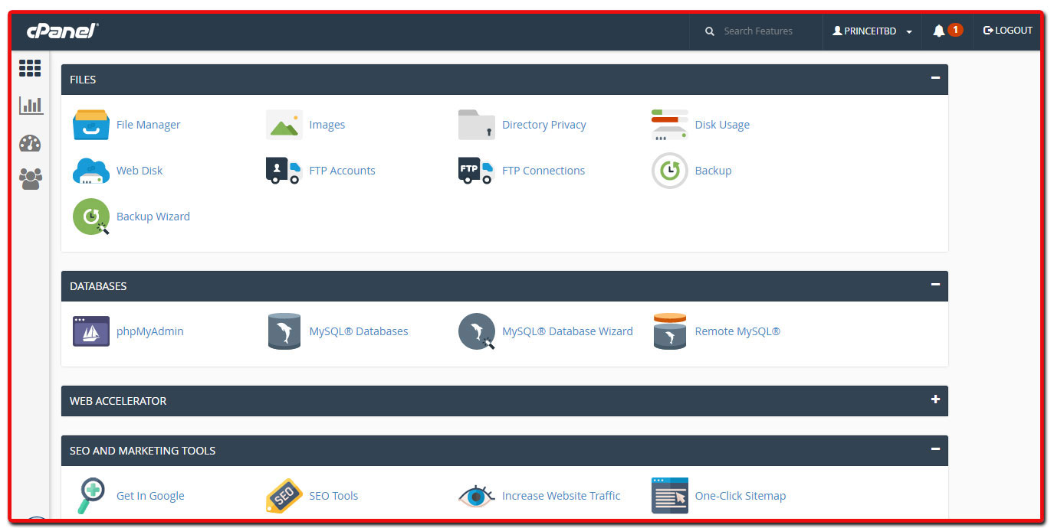Open the FTP Connections link
This screenshot has height=528, width=1054.
(543, 171)
